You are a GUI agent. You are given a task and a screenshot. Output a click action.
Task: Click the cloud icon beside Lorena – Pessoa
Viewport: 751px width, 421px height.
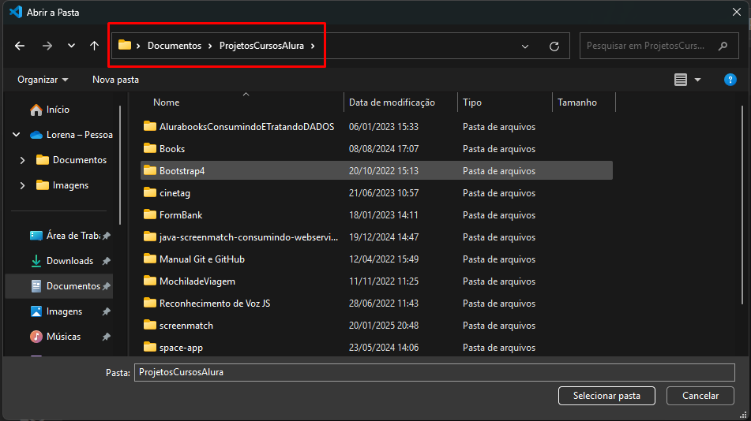pos(36,135)
